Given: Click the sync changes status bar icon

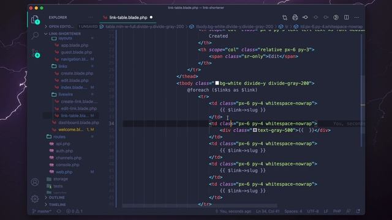Looking at the screenshot, I should (x=59, y=211).
